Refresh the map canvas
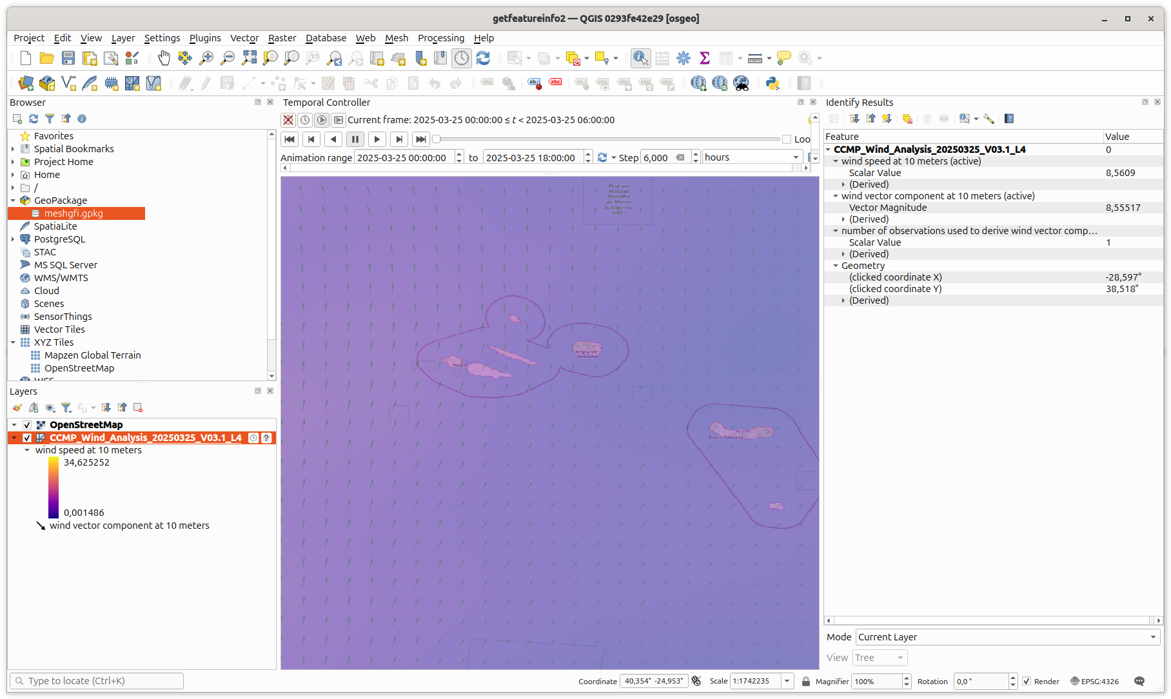This screenshot has height=699, width=1171. [x=483, y=58]
